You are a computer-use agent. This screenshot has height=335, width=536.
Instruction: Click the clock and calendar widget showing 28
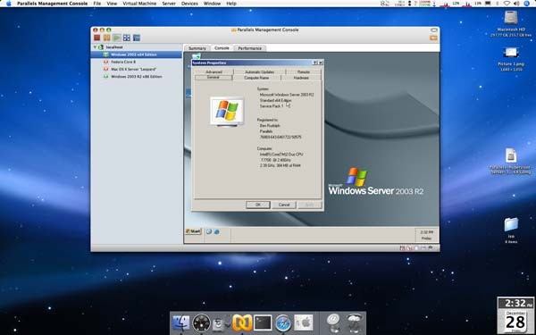point(515,316)
